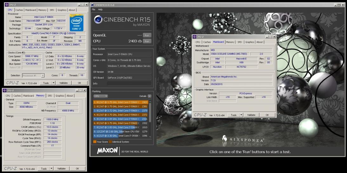The height and width of the screenshot is (173, 347).
Task: Click the ranking list vertical scrollbar
Action: click(150, 119)
